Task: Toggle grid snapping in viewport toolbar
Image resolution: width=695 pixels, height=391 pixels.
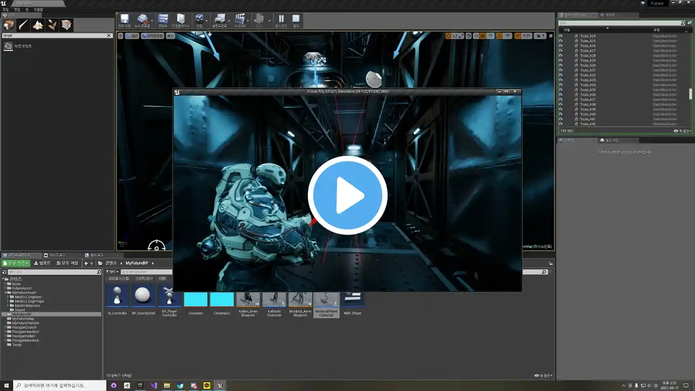Action: (x=483, y=36)
